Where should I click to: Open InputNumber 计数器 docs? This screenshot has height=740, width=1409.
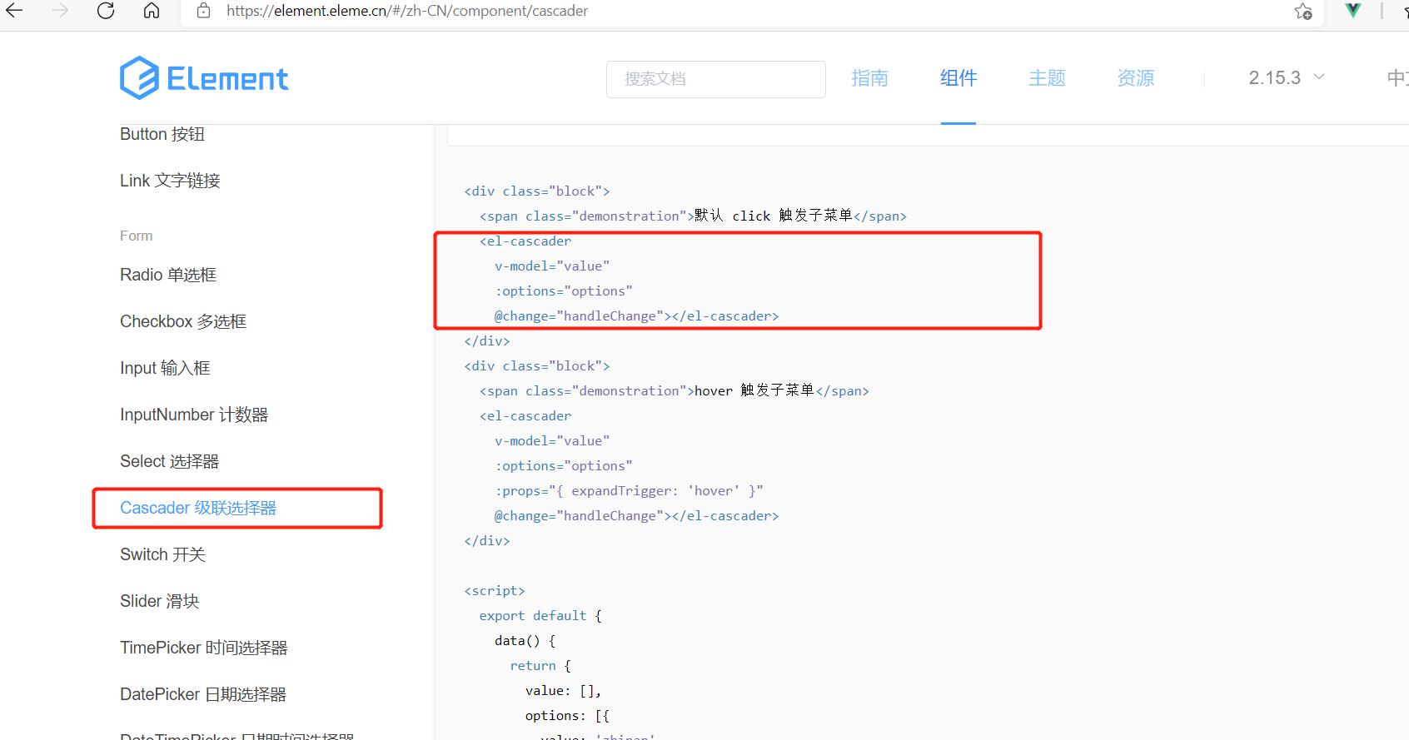194,415
